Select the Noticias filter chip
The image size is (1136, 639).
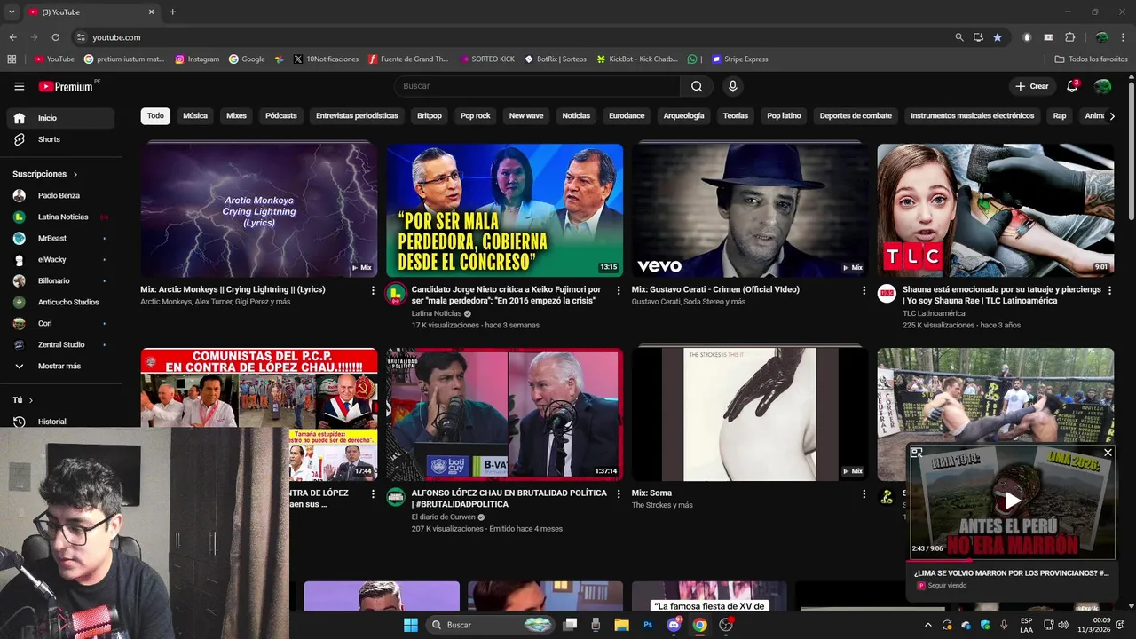[576, 116]
